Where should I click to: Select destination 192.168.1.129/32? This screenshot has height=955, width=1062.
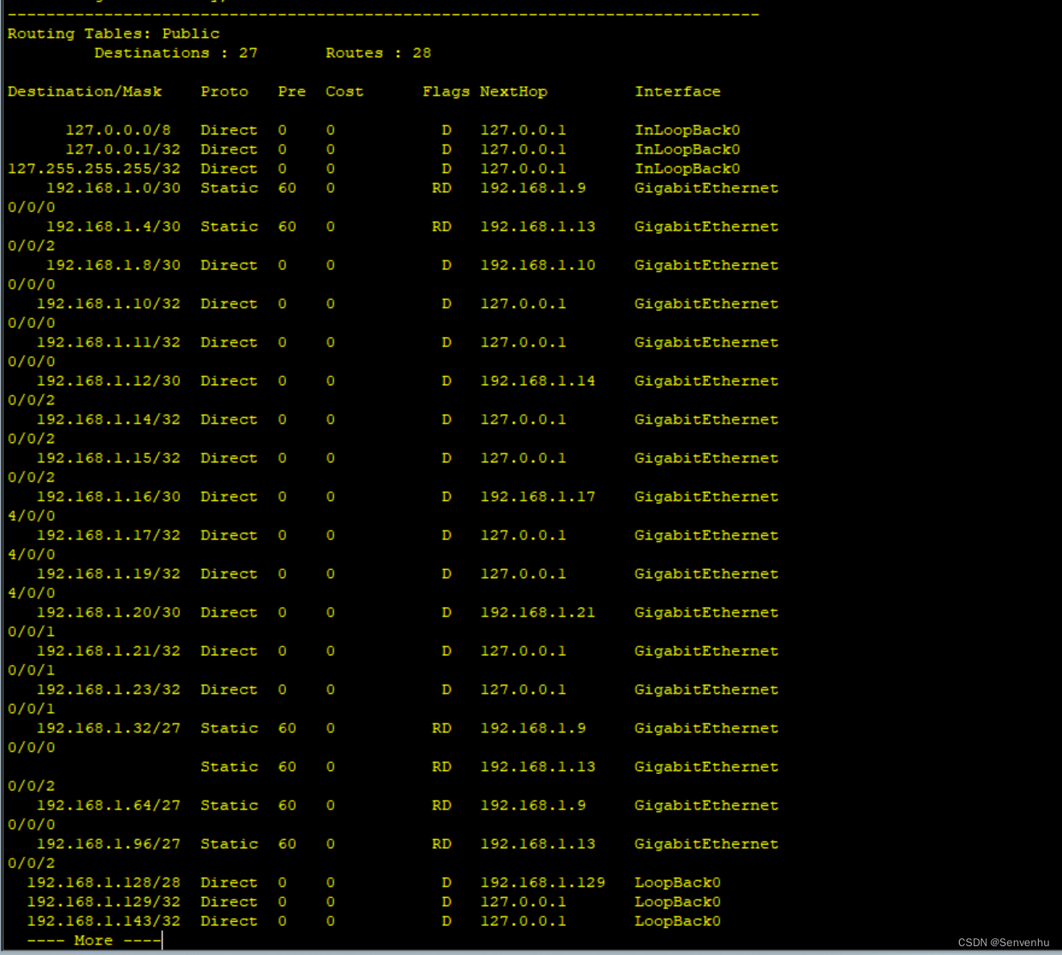tap(104, 902)
